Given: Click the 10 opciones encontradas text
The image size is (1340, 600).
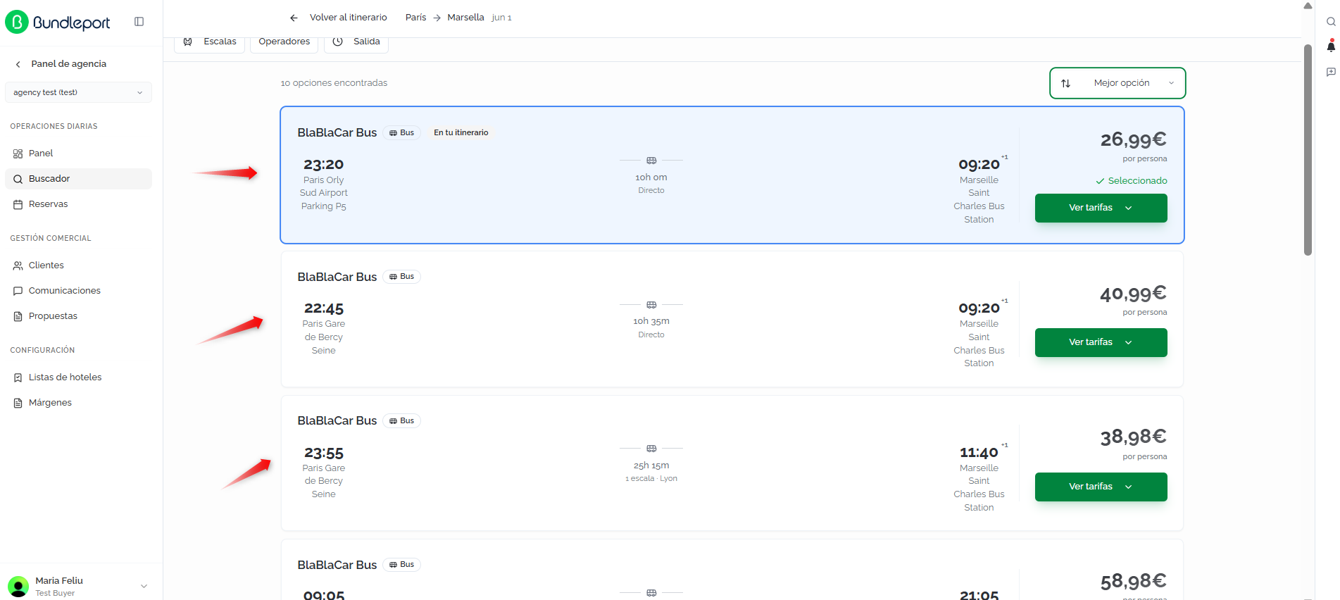Looking at the screenshot, I should [334, 83].
